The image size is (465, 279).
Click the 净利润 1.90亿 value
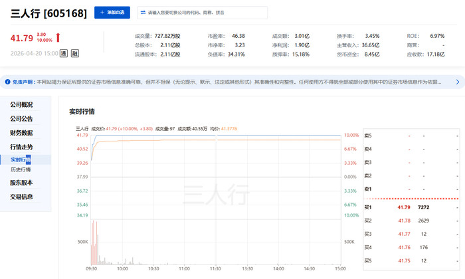(x=302, y=45)
